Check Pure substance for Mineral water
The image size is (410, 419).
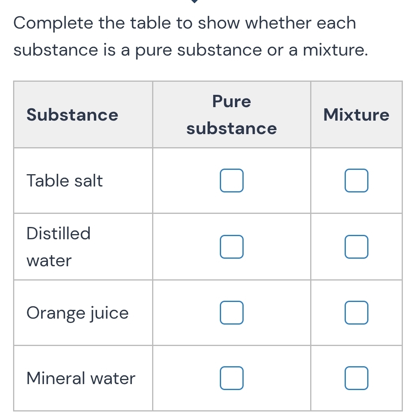tap(231, 378)
